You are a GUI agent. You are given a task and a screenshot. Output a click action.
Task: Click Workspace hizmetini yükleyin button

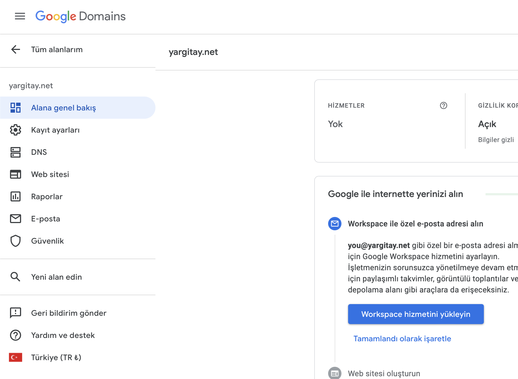point(416,314)
